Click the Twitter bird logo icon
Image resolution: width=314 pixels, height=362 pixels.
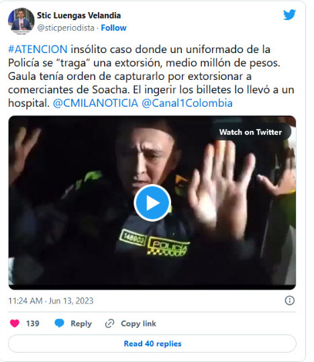(289, 15)
